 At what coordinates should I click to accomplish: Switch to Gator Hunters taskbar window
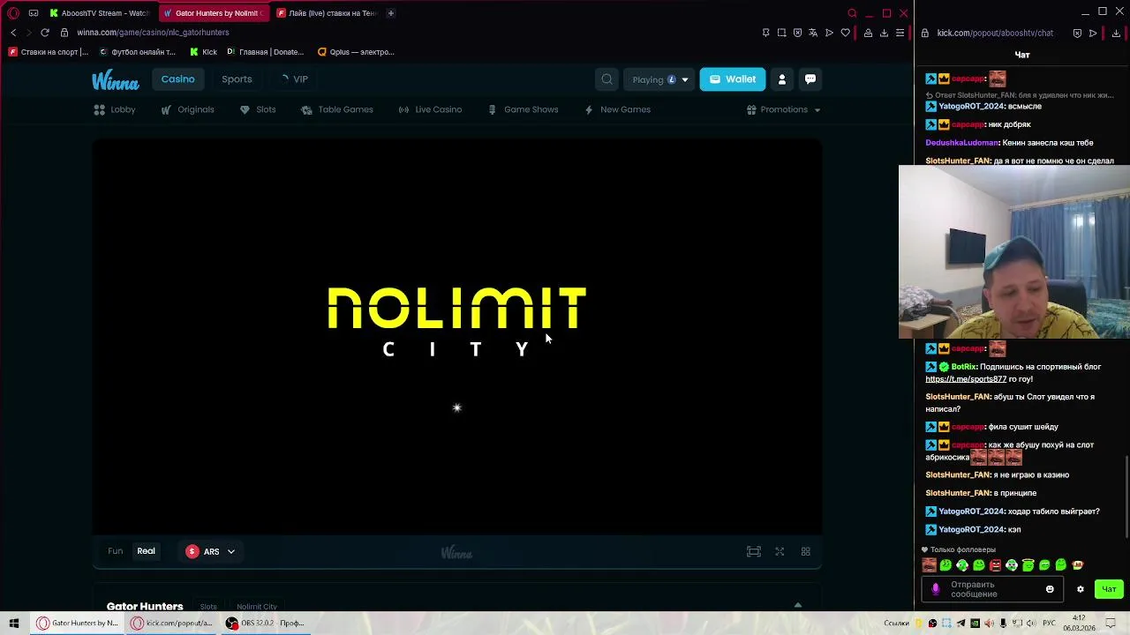pos(77,624)
